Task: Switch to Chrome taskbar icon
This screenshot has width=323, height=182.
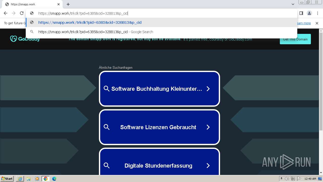Action: 46,179
